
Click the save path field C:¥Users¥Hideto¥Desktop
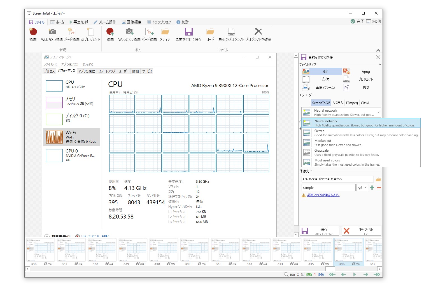pos(337,179)
